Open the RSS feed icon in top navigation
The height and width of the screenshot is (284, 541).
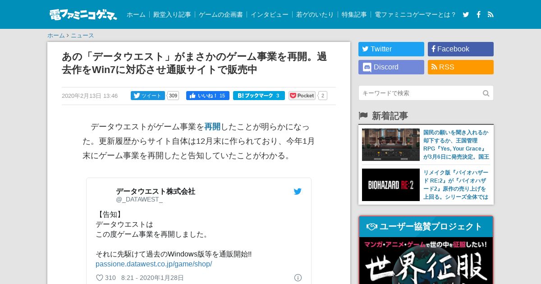pyautogui.click(x=491, y=14)
